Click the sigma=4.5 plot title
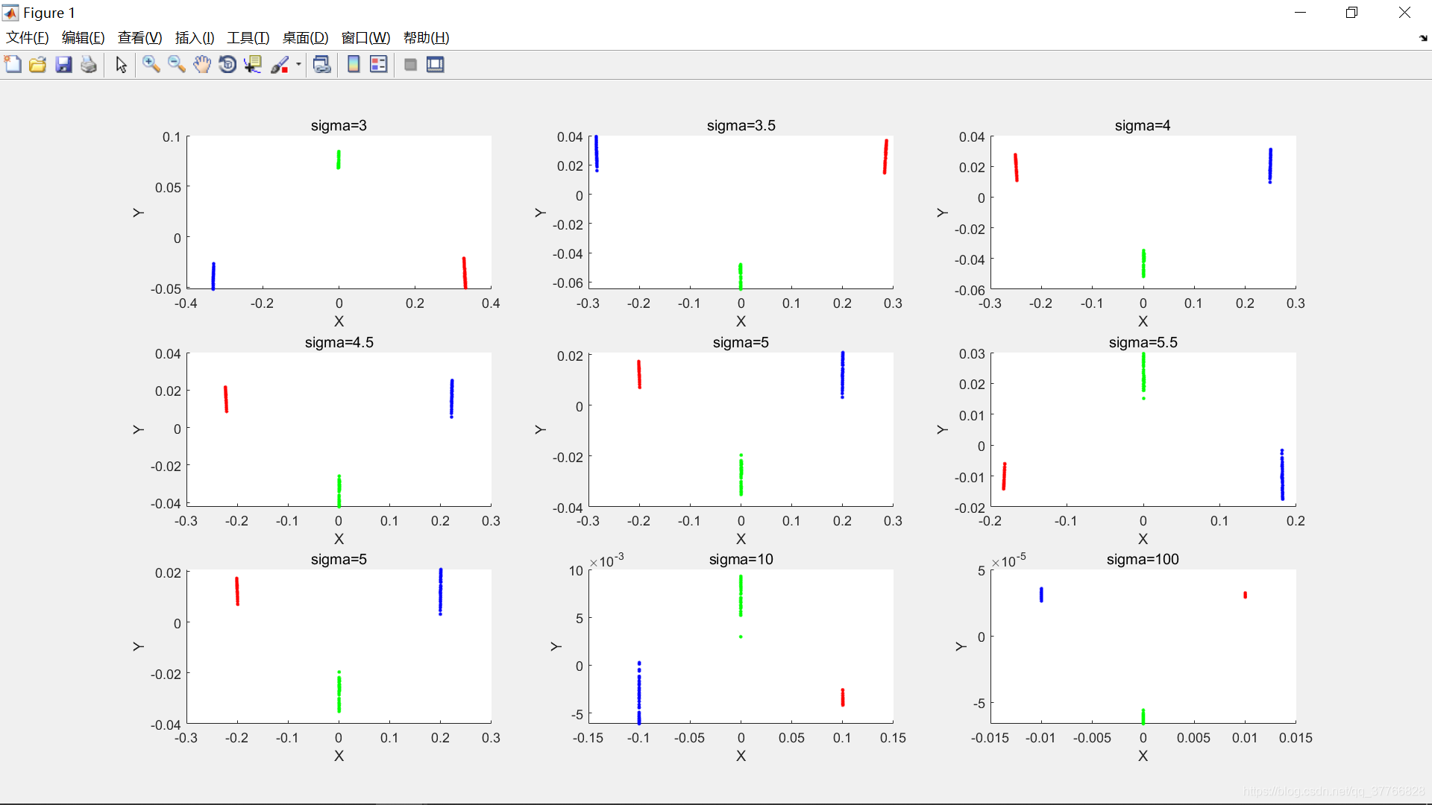This screenshot has height=805, width=1432. pos(339,343)
